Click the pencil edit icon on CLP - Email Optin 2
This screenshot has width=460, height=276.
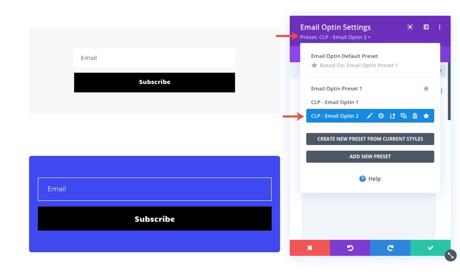(x=370, y=116)
